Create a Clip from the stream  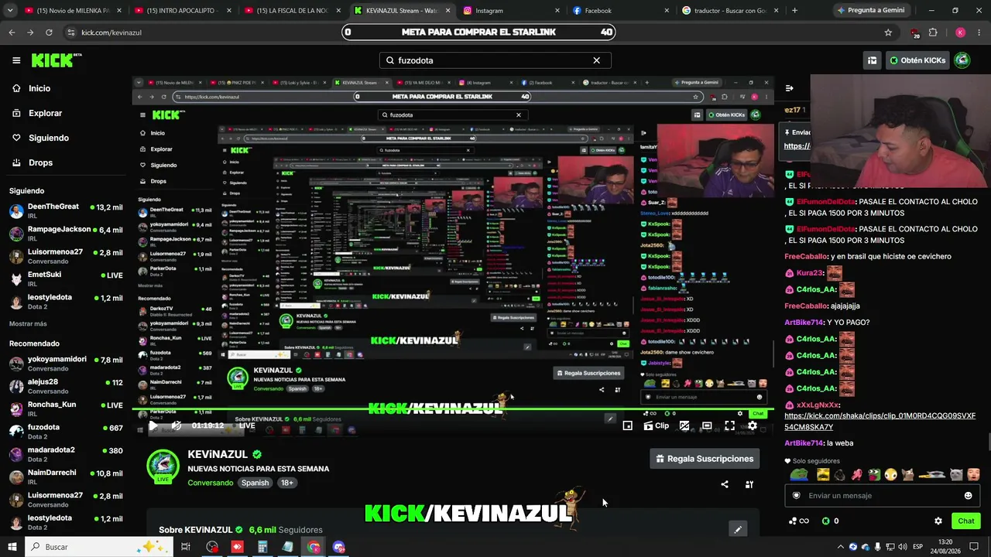(x=657, y=425)
